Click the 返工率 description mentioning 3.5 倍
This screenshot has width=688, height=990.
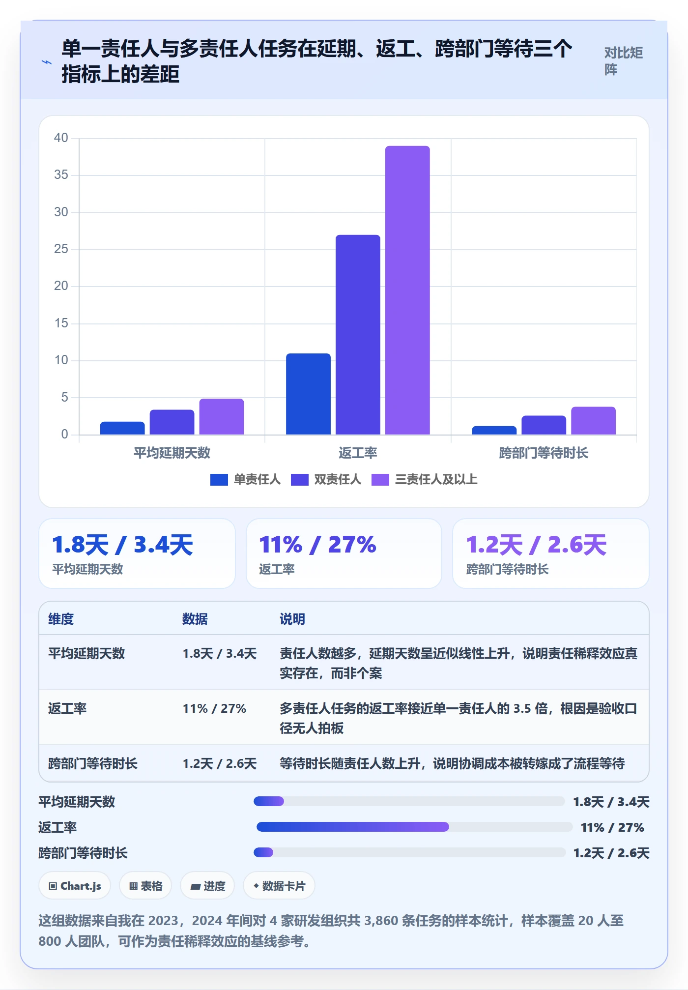459,718
